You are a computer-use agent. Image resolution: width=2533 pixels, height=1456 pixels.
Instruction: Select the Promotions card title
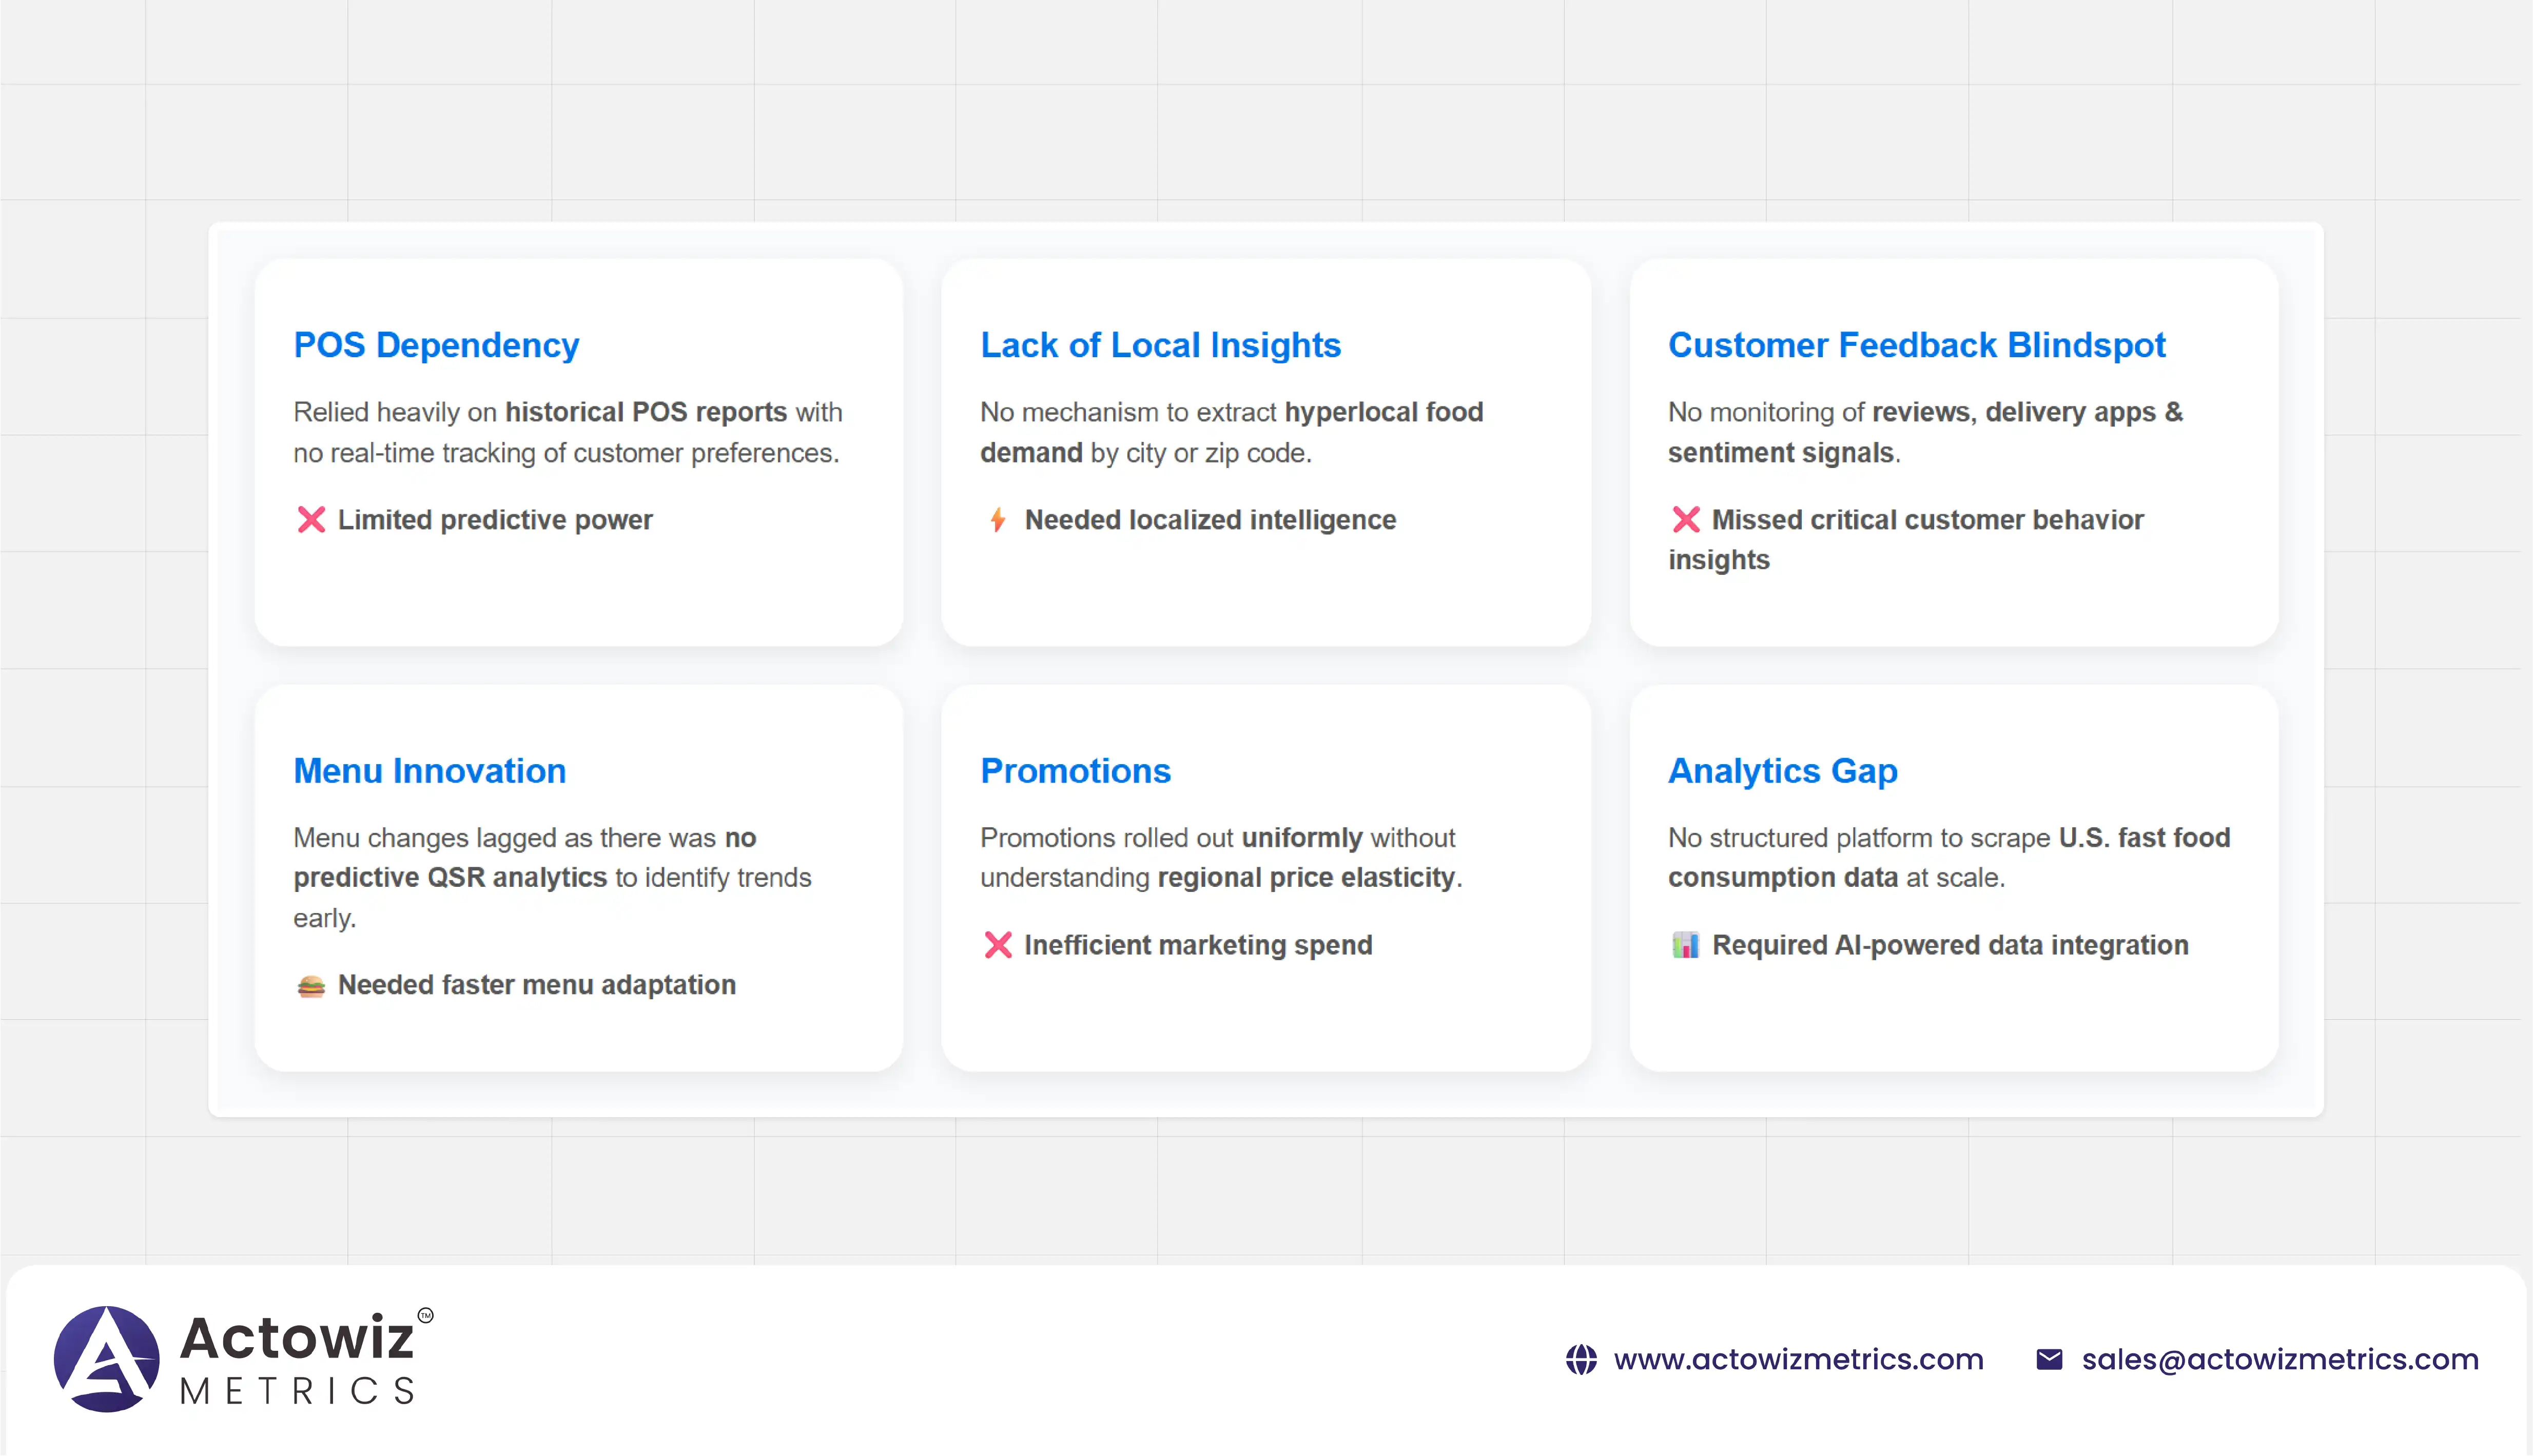pyautogui.click(x=1075, y=771)
